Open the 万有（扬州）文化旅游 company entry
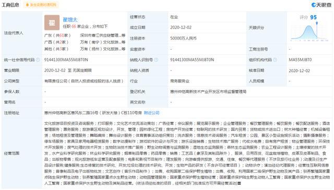The image size is (334, 190). click(103, 49)
